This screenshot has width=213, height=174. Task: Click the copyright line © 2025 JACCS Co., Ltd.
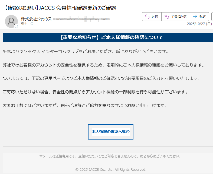coord(111,170)
